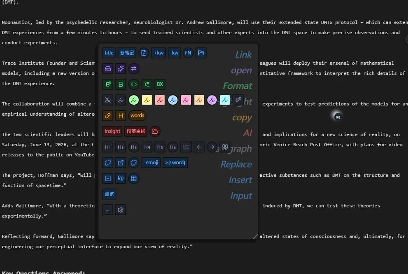Click the purple hard-drive icon
The image size is (408, 274).
[x=108, y=69]
